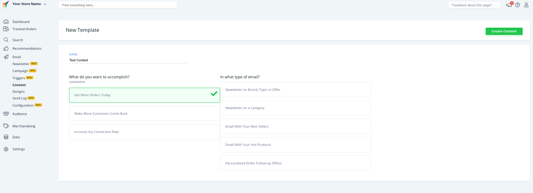Open the help question mark icon
Screen dimensions: 533x193
(x=518, y=5)
